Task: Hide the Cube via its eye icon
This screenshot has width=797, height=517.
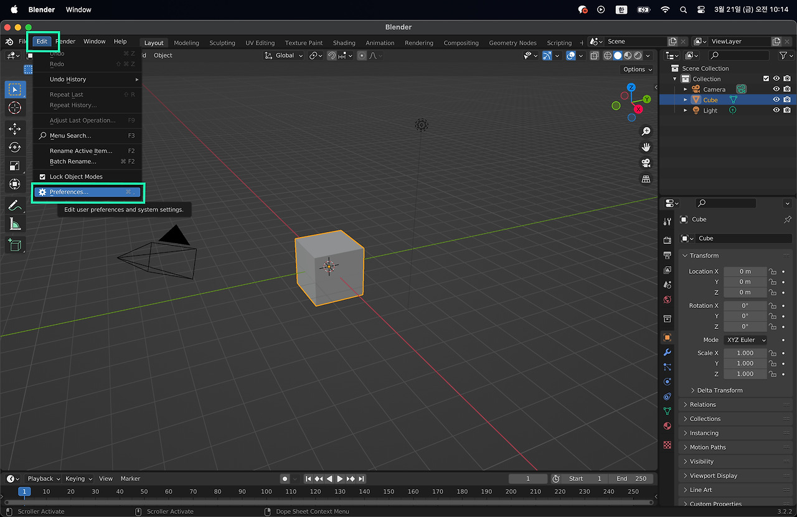Action: (776, 100)
